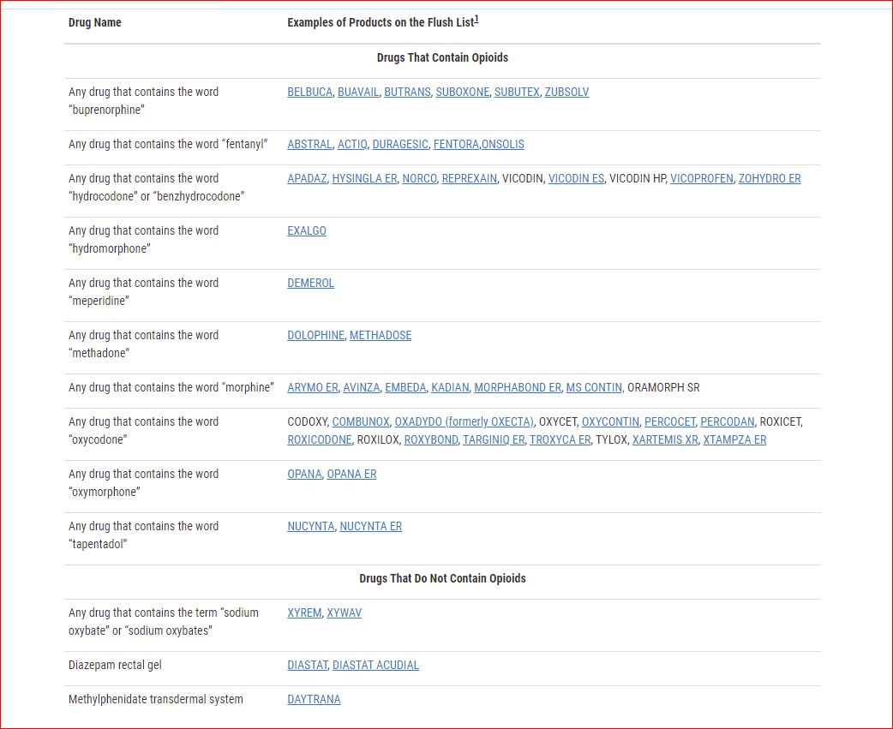Select the Drugs That Do Not Contain Opioids heading
Image resolution: width=893 pixels, height=729 pixels.
[x=442, y=579]
